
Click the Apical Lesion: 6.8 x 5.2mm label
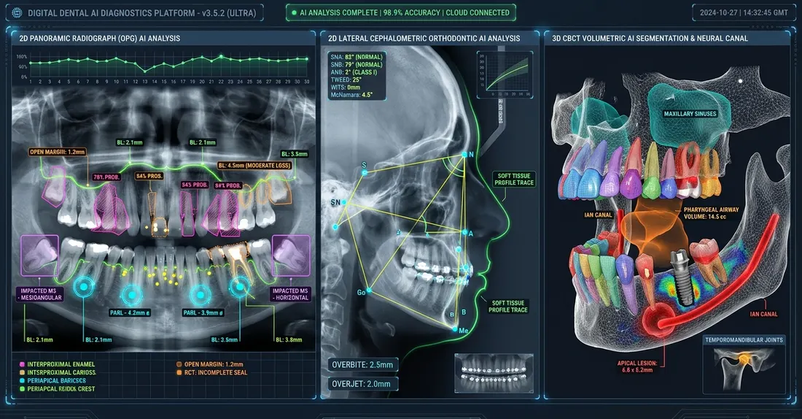(636, 366)
